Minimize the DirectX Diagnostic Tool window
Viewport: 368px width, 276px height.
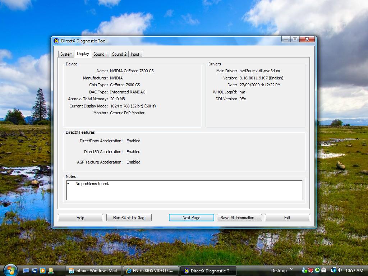click(x=286, y=40)
